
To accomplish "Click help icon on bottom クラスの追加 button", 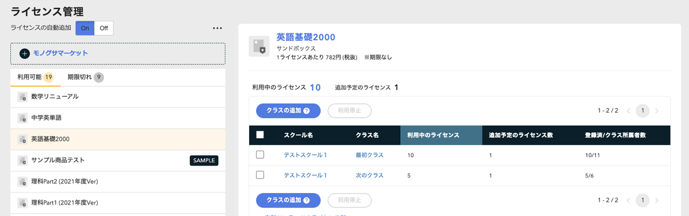I will point(307,201).
